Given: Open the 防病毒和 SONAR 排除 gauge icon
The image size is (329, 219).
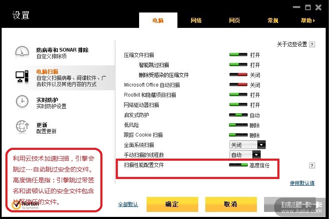Looking at the screenshot, I should click(22, 52).
